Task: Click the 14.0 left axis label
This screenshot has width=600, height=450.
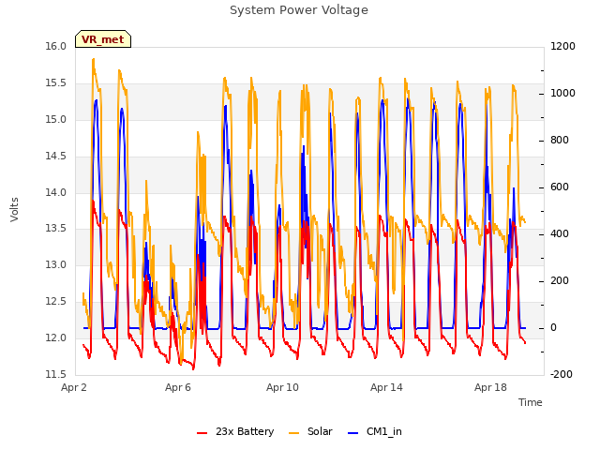Action: [x=56, y=192]
